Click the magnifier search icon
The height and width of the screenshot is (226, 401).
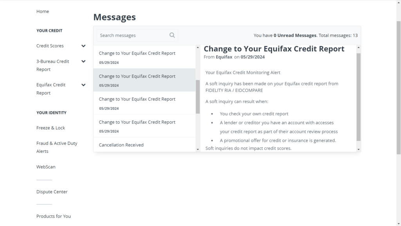pyautogui.click(x=172, y=35)
